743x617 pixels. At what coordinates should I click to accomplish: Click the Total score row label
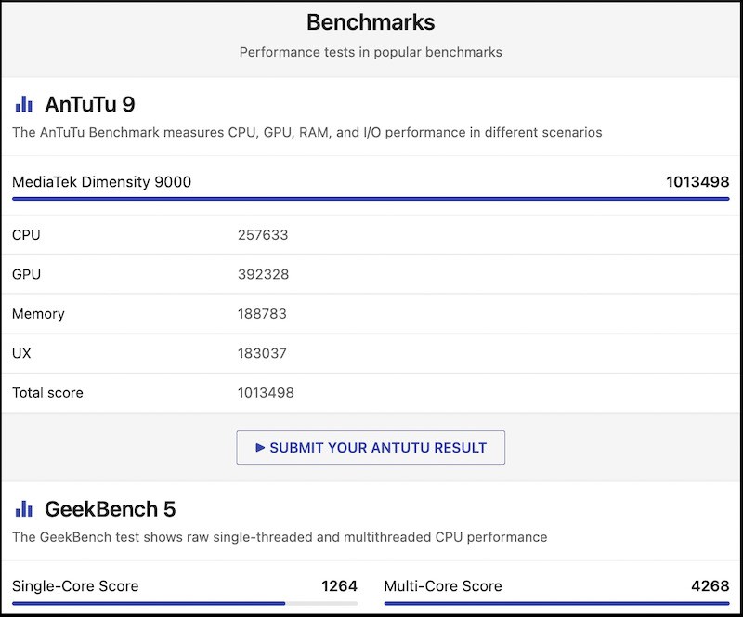[47, 393]
